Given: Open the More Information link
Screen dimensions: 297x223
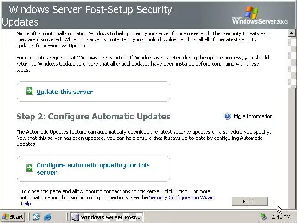Looking at the screenshot, I should pos(253,117).
